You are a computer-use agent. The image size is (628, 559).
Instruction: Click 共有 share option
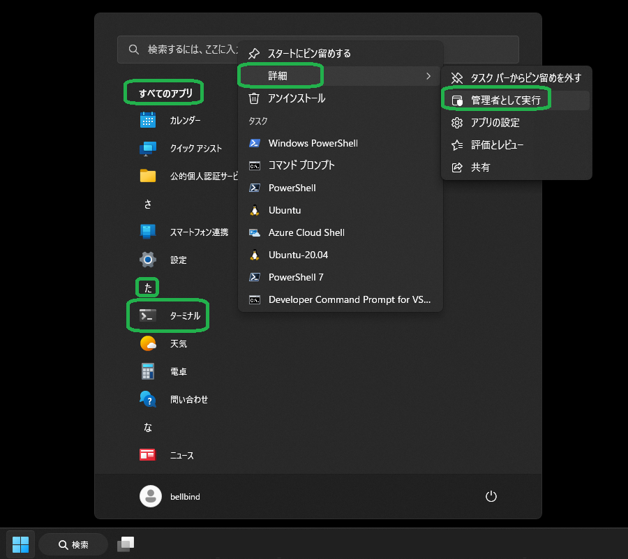516,167
